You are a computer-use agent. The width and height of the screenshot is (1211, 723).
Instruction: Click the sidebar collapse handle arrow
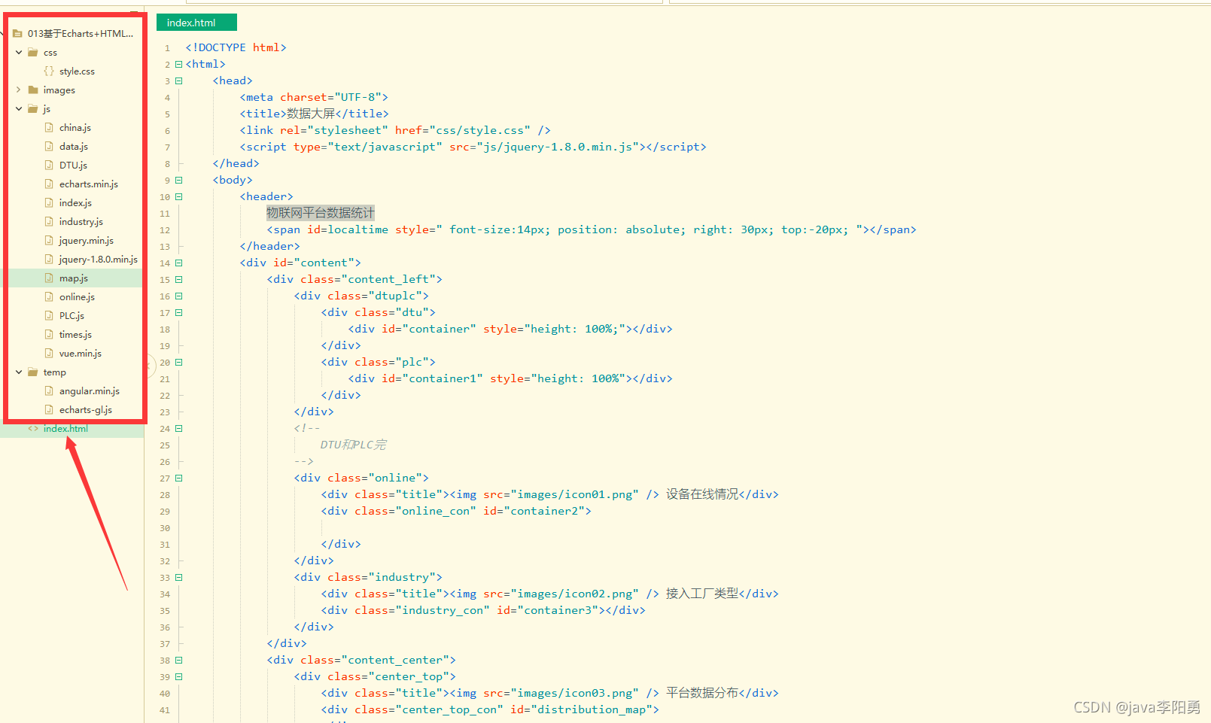tap(150, 366)
